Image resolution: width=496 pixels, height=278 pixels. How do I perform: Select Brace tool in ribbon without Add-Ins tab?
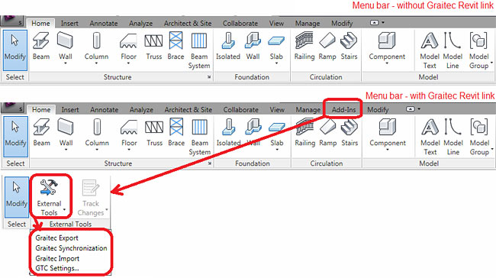176,46
